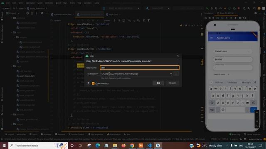This screenshot has width=266, height=149.
Task: Focus the New name text field
Action: click(140, 67)
